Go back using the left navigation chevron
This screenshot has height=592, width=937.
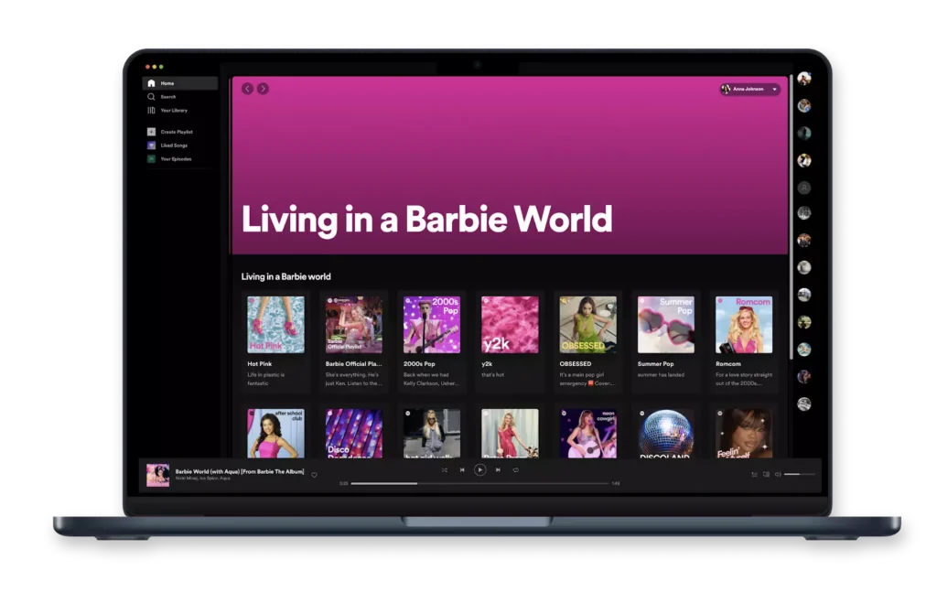(x=246, y=89)
